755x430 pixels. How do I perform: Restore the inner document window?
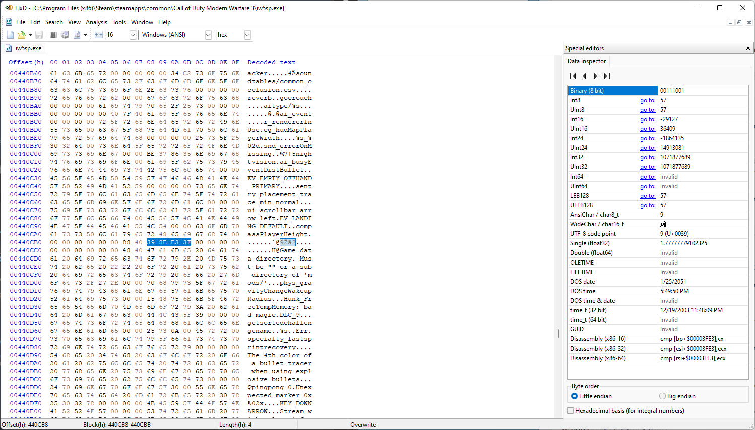coord(739,22)
